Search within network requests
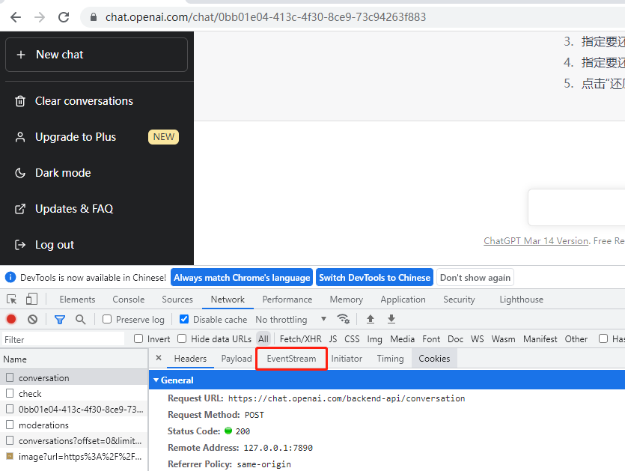 coord(79,319)
